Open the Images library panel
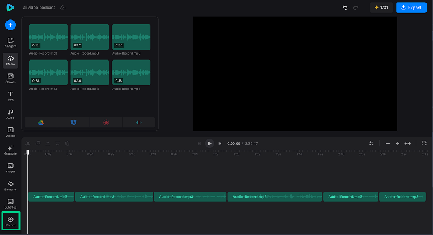 click(10, 168)
